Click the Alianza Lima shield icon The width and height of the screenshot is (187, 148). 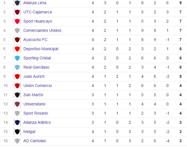point(17,3)
